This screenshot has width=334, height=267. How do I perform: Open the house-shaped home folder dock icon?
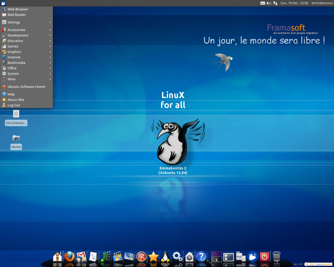[x=57, y=257]
